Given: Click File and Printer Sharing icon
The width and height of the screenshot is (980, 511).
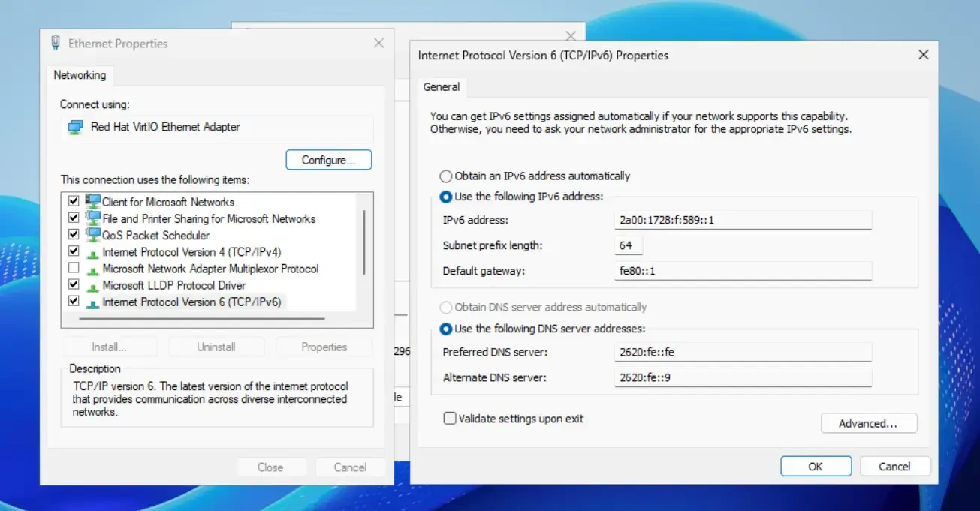Looking at the screenshot, I should [x=92, y=218].
